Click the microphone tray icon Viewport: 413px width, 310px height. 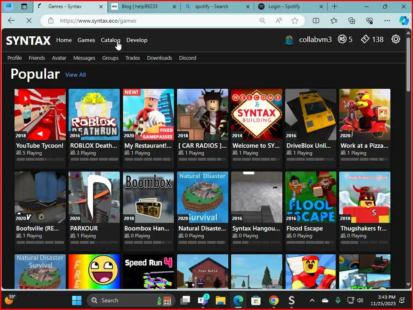(x=338, y=300)
